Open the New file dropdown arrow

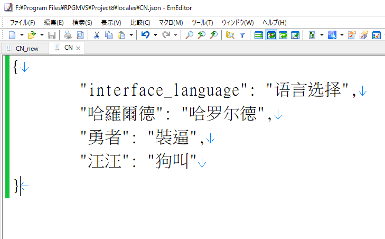(x=22, y=35)
